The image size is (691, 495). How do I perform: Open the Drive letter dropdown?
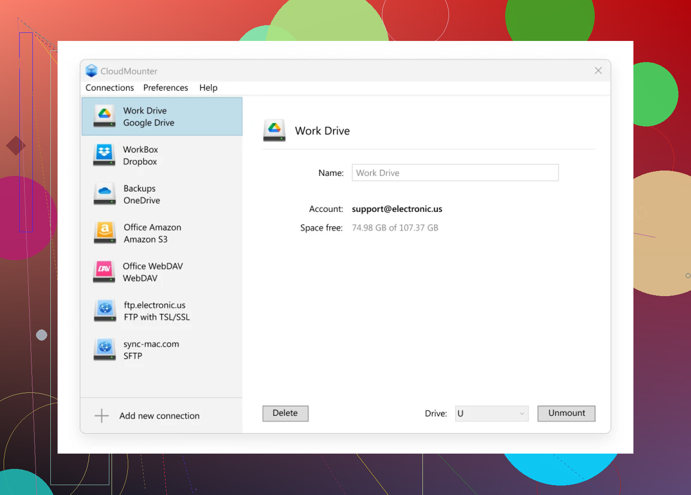[492, 414]
